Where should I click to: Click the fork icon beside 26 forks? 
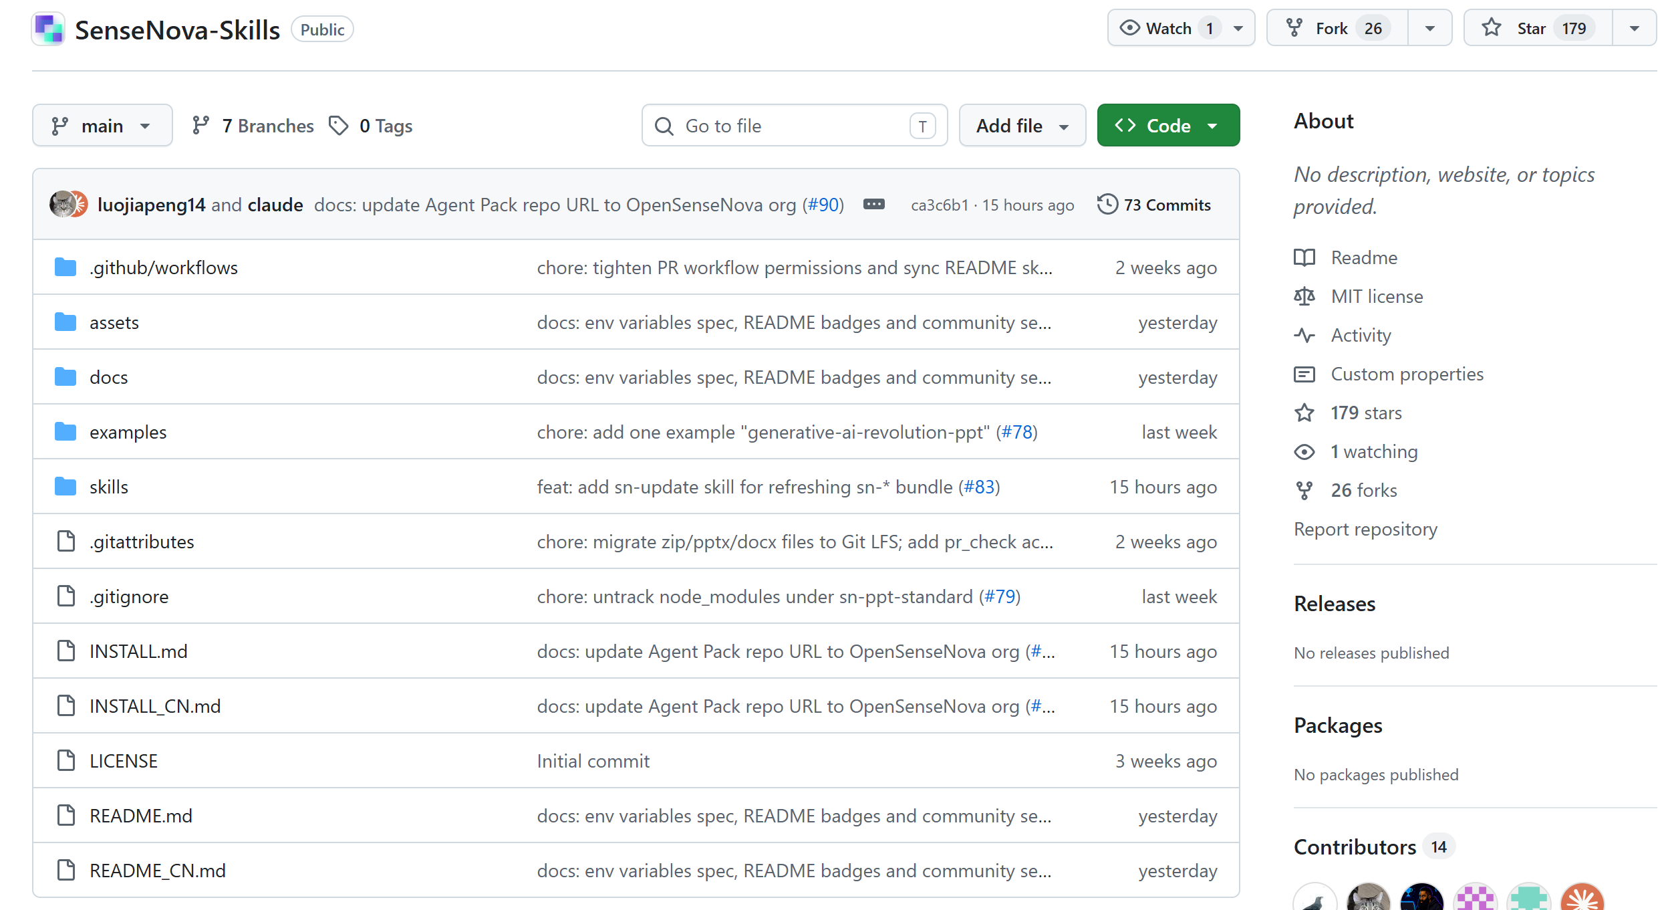click(x=1304, y=490)
